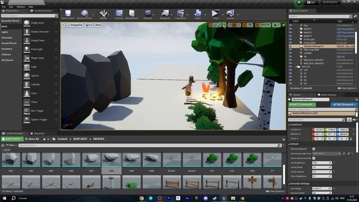Select the Box Trigger icon
This screenshot has height=202, width=359.
point(27,111)
